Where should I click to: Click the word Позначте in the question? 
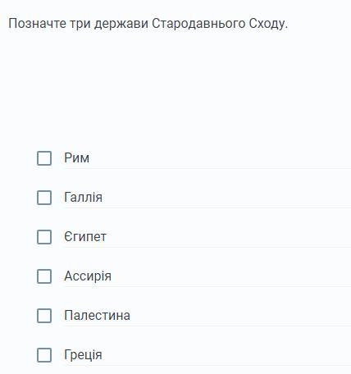(x=38, y=24)
